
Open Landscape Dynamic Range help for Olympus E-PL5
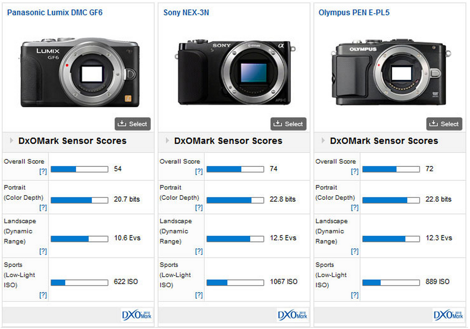(x=355, y=251)
